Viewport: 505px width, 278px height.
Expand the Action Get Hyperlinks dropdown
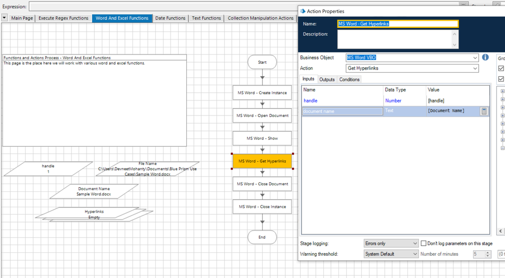click(474, 69)
